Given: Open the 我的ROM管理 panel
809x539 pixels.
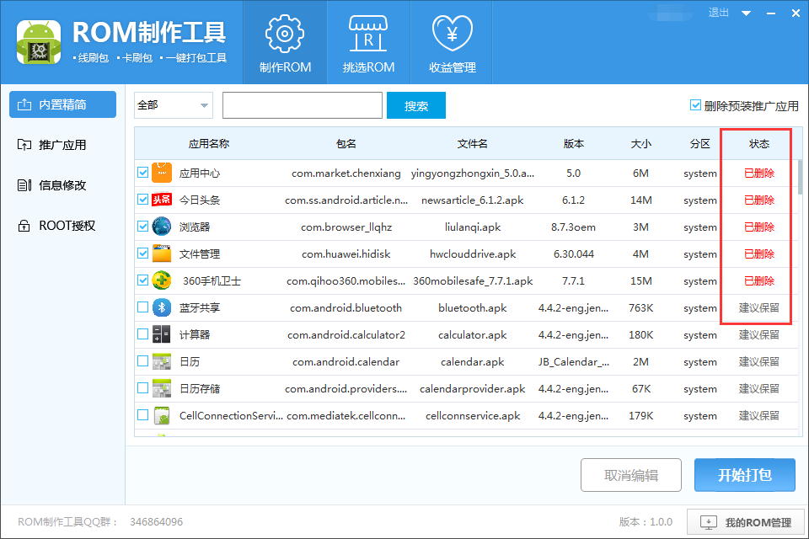Looking at the screenshot, I should (x=745, y=522).
